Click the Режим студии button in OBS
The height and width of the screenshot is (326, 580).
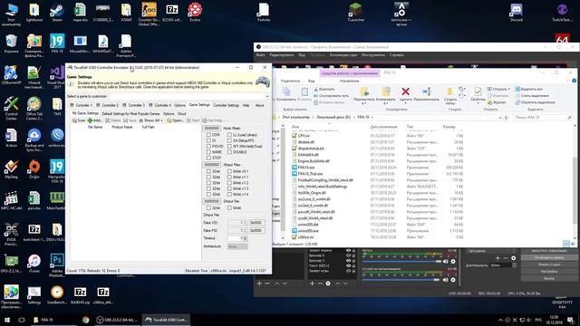tap(549, 264)
